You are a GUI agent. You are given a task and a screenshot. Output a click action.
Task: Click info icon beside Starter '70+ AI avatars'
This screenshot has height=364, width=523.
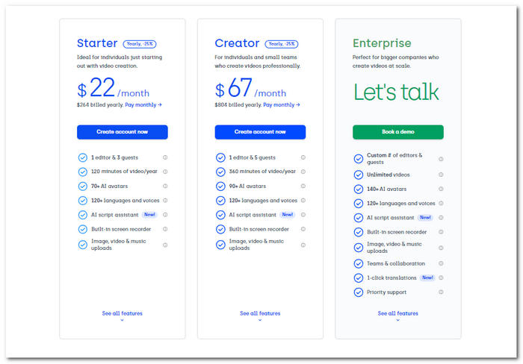pyautogui.click(x=165, y=186)
